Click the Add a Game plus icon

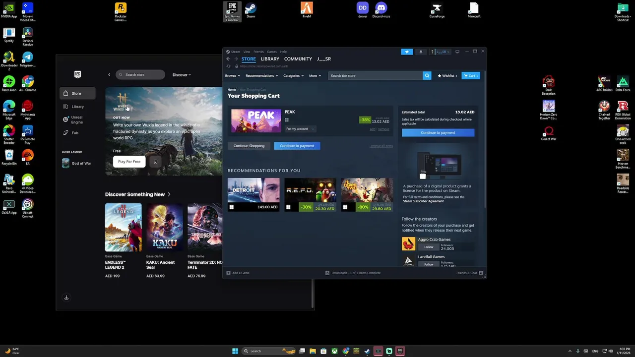point(229,273)
